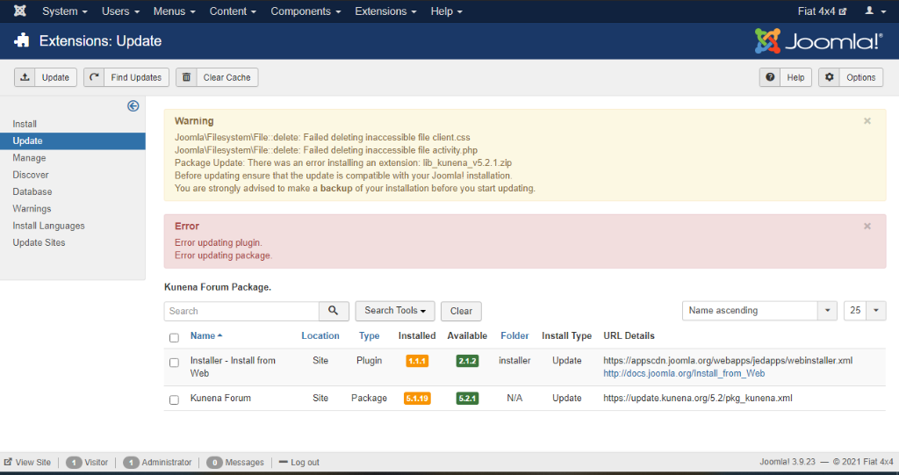Open the Search Tools dropdown
This screenshot has height=475, width=899.
395,310
